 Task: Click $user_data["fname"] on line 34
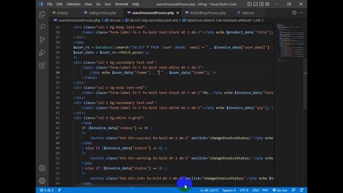click(131, 73)
